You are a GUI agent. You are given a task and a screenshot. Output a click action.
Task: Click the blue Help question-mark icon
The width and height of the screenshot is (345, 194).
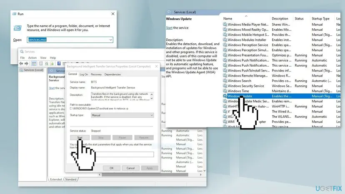(x=59, y=64)
